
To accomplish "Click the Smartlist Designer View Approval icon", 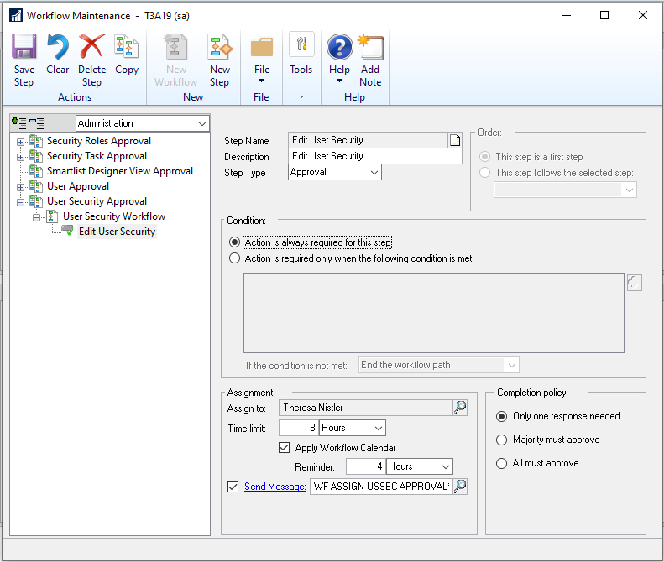I will coord(36,171).
